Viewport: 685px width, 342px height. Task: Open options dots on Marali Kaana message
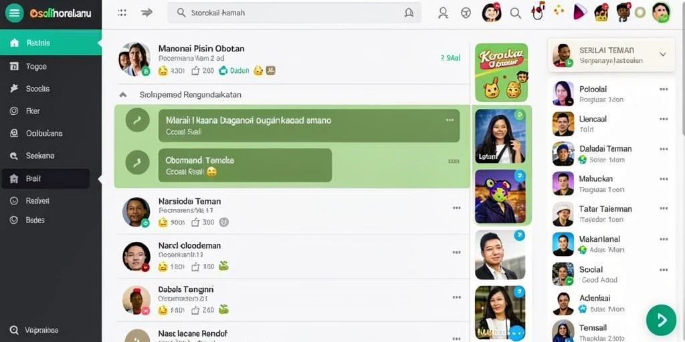[450, 120]
